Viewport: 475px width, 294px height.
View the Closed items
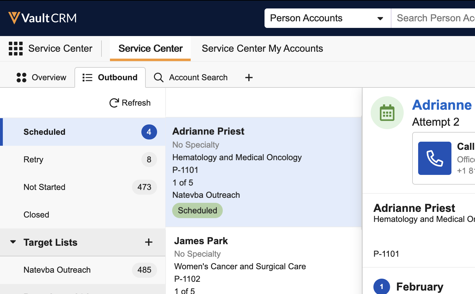[x=36, y=215]
